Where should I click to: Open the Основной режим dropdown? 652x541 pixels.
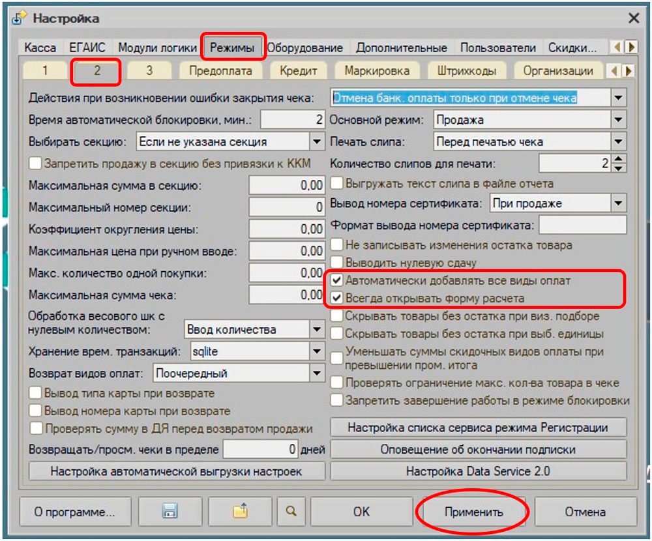[618, 120]
